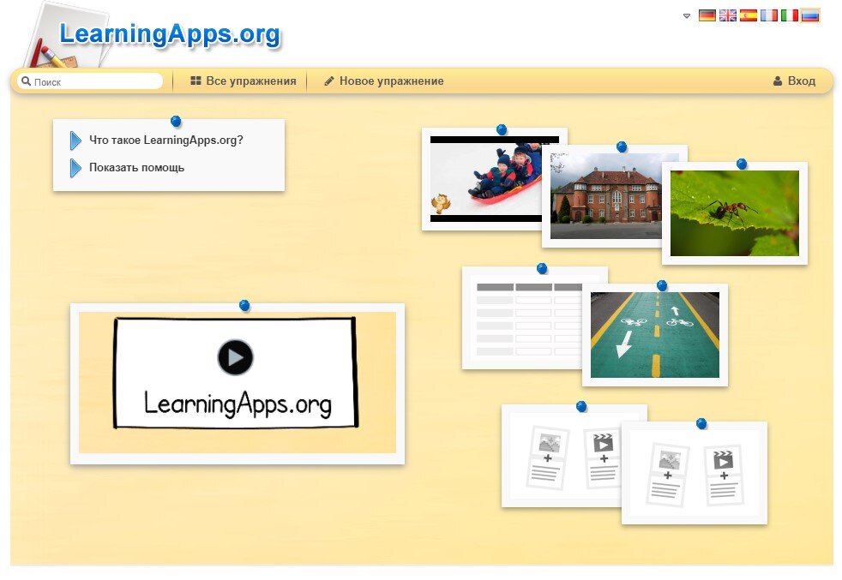Viewport: 842px width, 580px height.
Task: Switch language to English flag
Action: 728,15
